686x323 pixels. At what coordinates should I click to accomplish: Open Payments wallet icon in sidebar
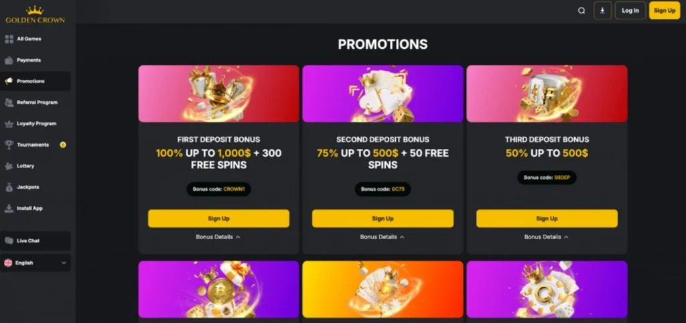9,60
